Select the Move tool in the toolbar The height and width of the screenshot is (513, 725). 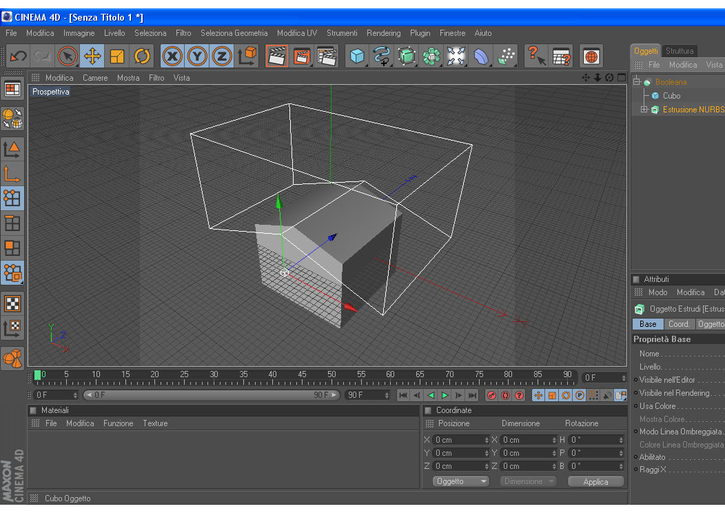[x=92, y=56]
